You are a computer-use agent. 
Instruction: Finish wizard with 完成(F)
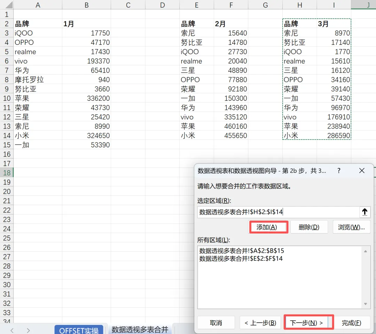[x=351, y=323]
